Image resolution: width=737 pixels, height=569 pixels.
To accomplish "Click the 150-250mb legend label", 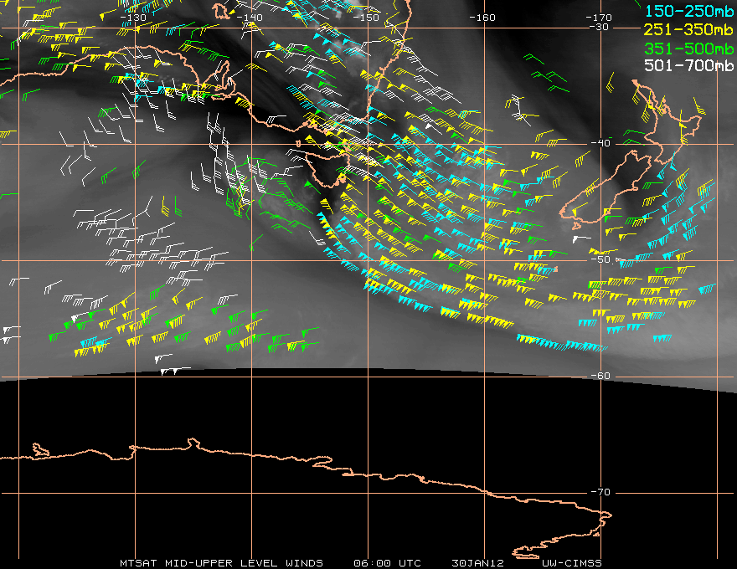I will [x=688, y=11].
